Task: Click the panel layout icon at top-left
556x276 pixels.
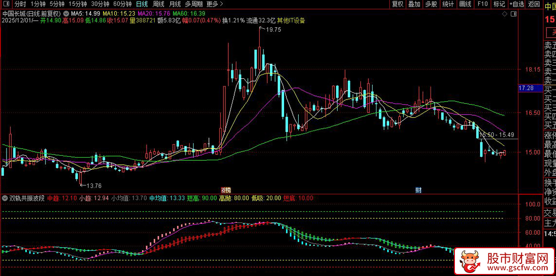Action: [7, 5]
